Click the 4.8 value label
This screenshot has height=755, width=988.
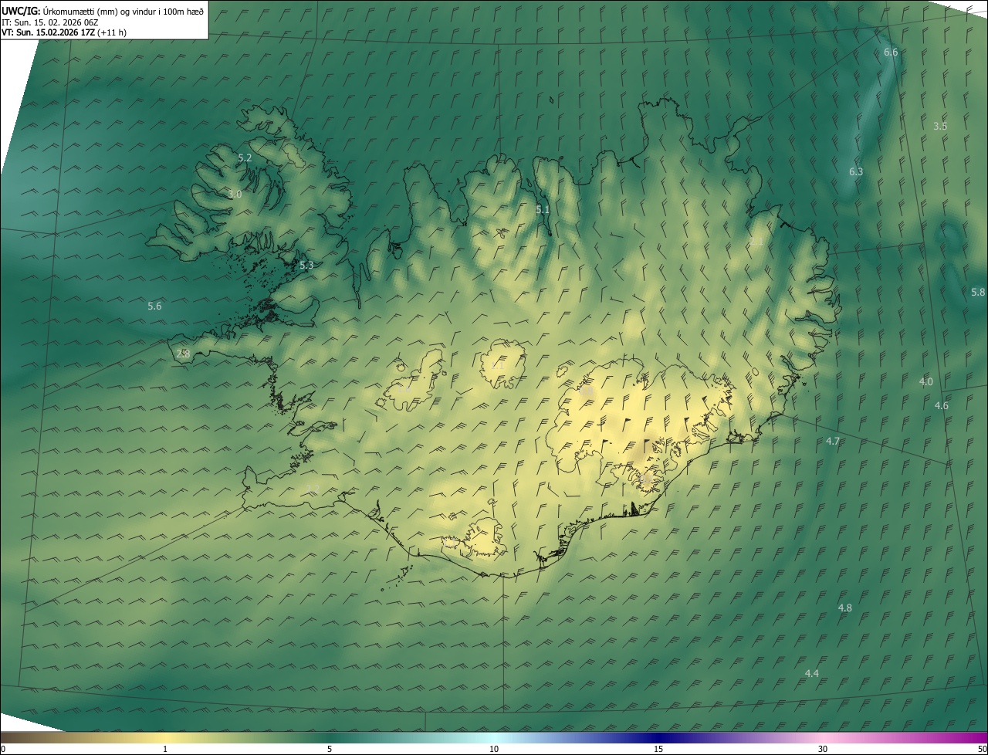[845, 608]
